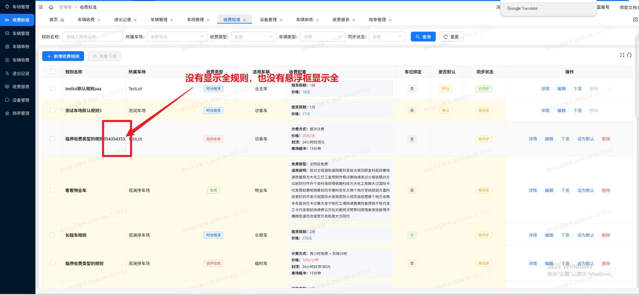The width and height of the screenshot is (639, 295).
Task: Focus the 规则名称 search input field
Action: [x=92, y=37]
